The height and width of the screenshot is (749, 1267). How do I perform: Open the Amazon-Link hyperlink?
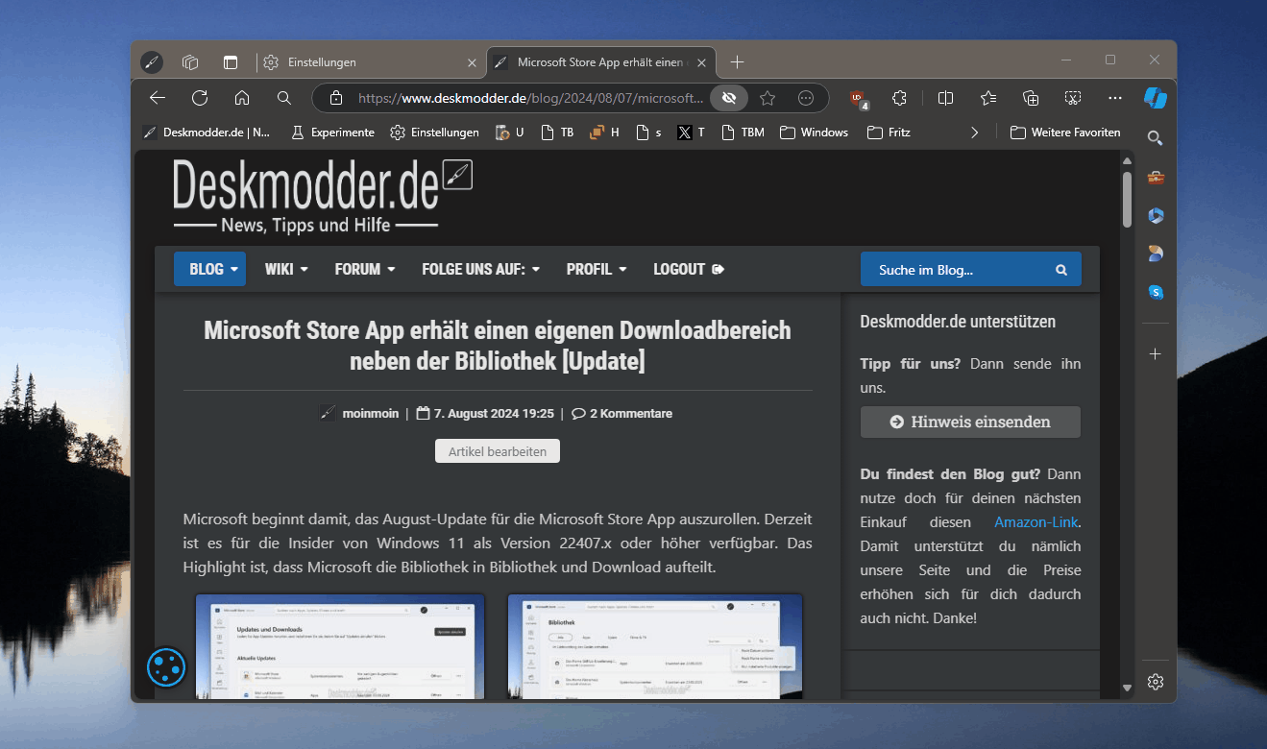click(x=1036, y=522)
